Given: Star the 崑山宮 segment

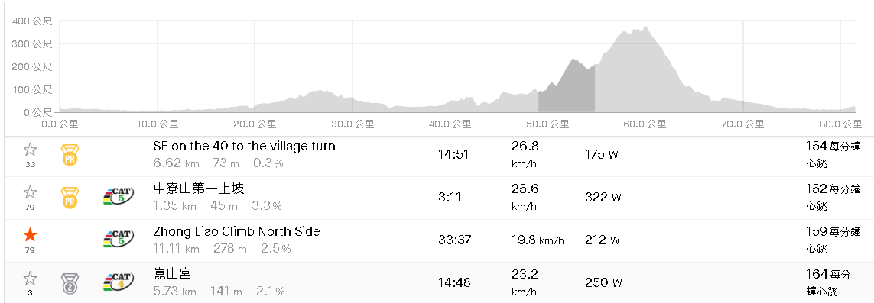Looking at the screenshot, I should click(30, 278).
